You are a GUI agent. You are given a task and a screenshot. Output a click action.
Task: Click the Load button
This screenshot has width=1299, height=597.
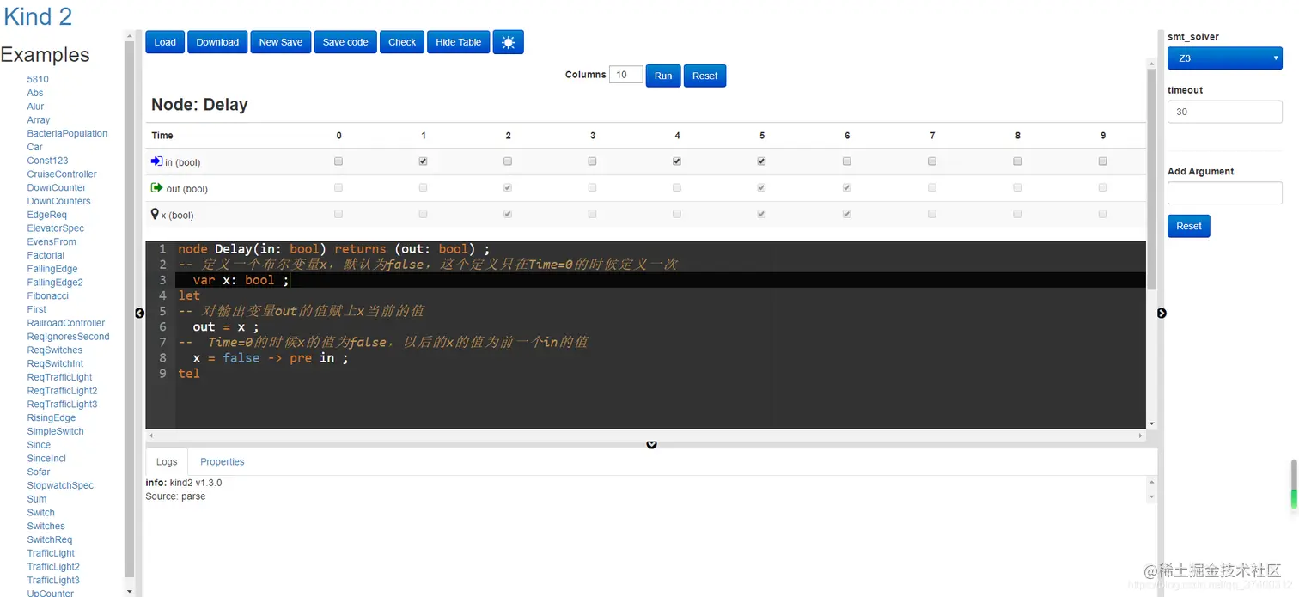coord(165,42)
